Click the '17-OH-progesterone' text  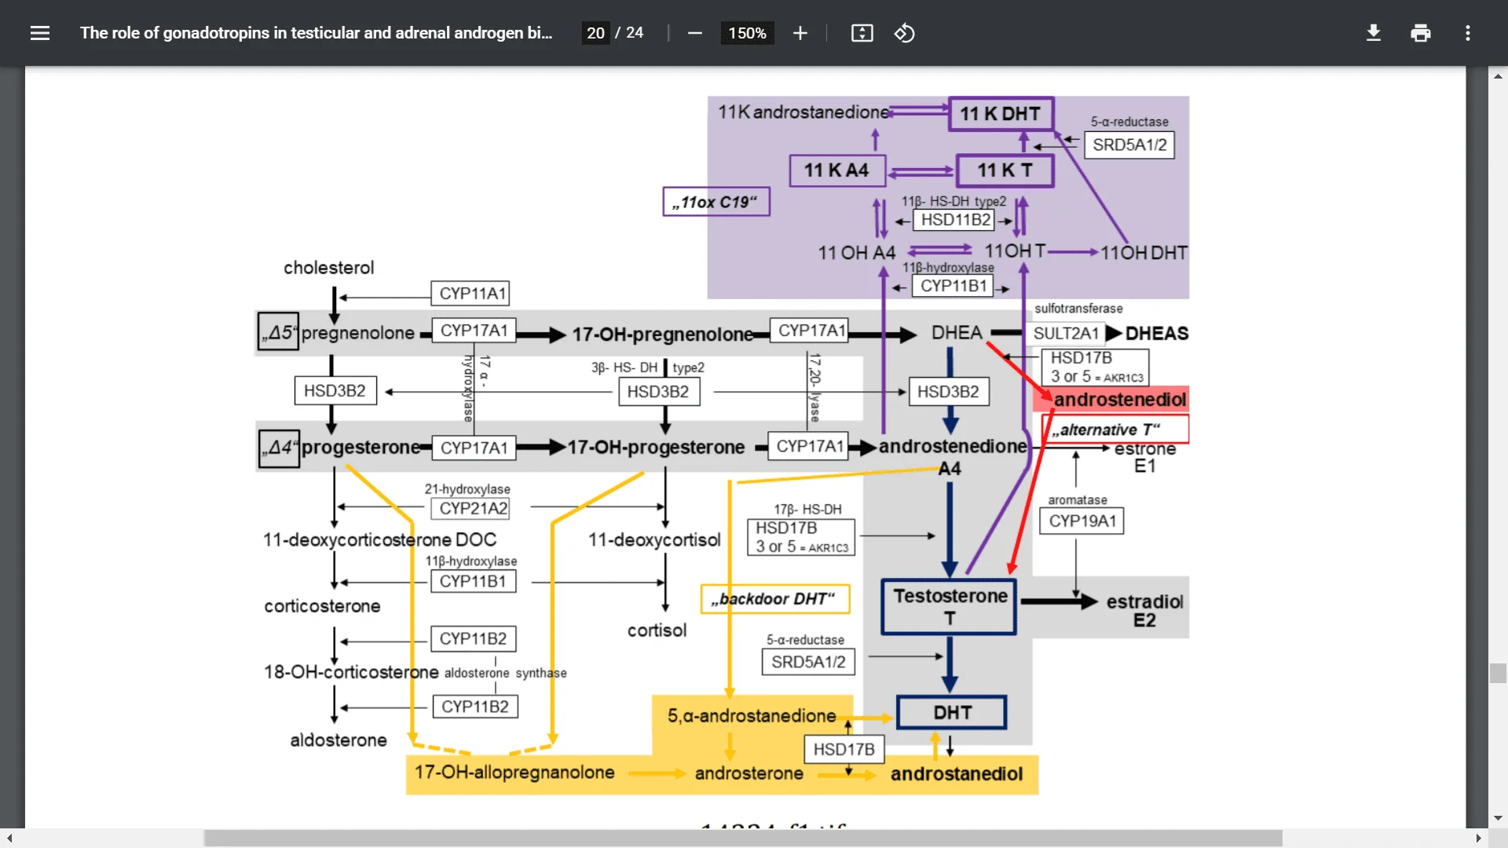[x=656, y=448]
